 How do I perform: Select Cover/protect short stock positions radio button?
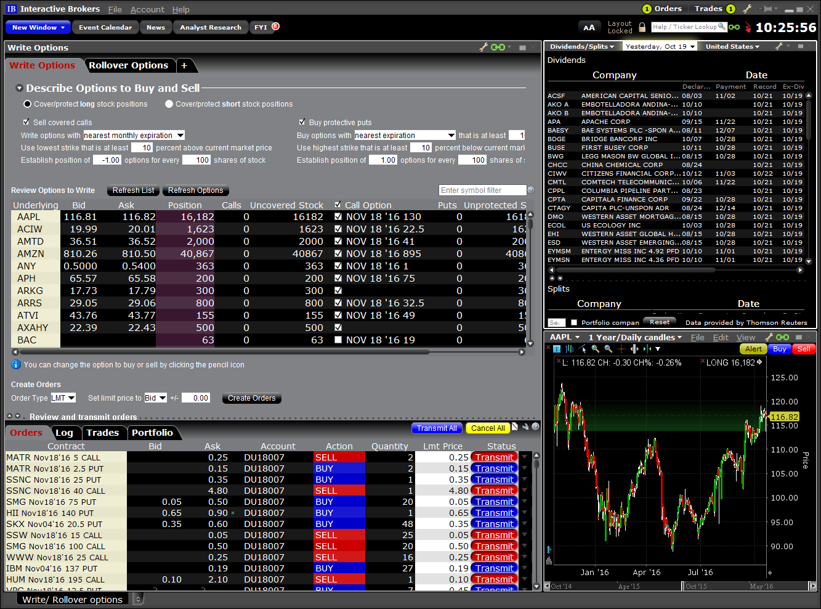point(169,104)
